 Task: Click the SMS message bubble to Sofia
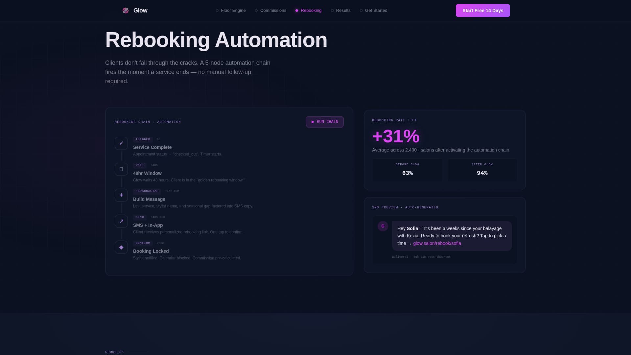click(452, 236)
